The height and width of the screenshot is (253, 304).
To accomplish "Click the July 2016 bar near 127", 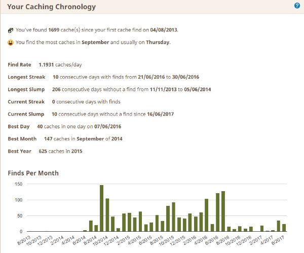I will 223,211.
